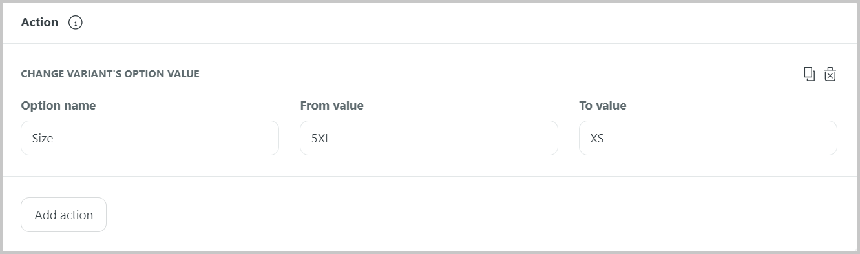Image resolution: width=860 pixels, height=254 pixels.
Task: Click the 'To value' field label
Action: [603, 106]
